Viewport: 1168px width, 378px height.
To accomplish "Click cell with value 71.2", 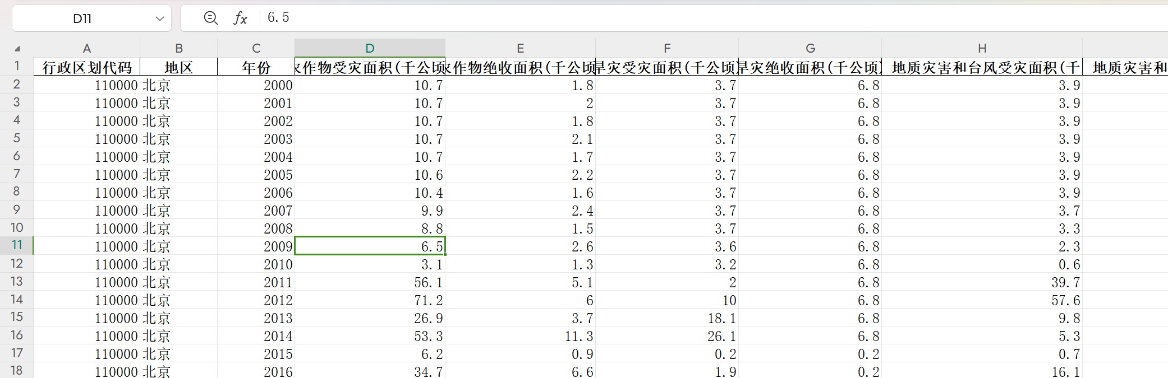I will point(370,300).
